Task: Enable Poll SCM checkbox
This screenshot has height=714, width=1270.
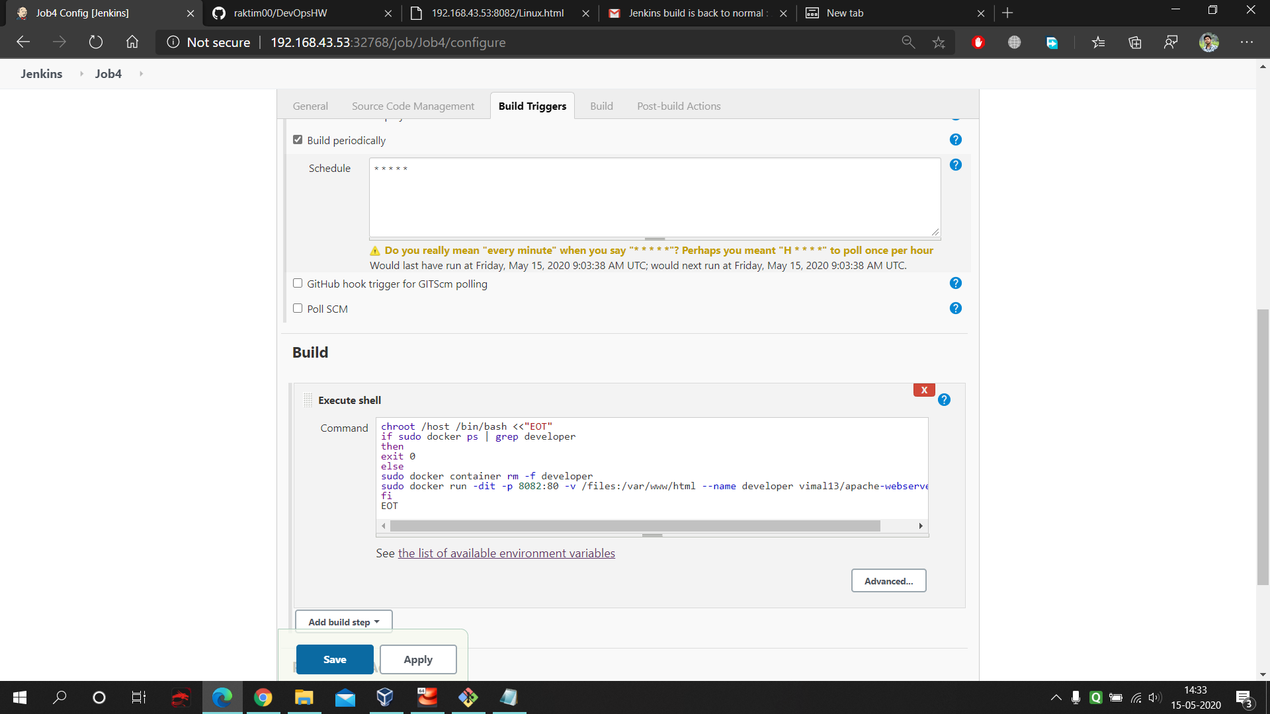Action: point(298,308)
